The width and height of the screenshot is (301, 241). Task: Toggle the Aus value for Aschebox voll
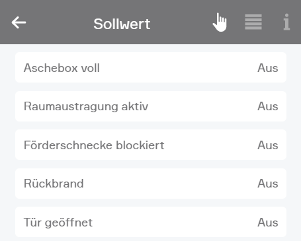(x=268, y=68)
